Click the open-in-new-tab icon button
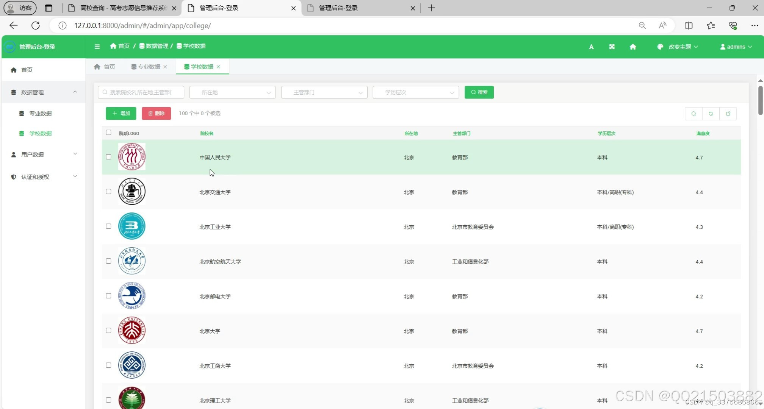764x409 pixels. tap(728, 114)
